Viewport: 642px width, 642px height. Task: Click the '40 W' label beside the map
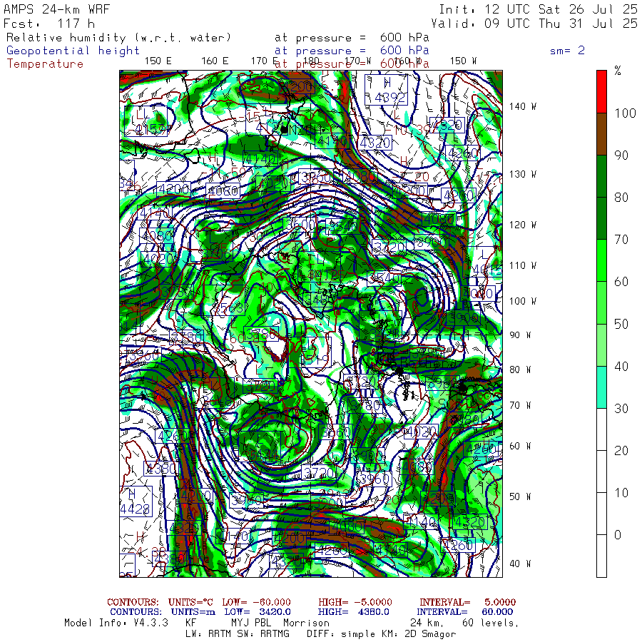tap(520, 564)
